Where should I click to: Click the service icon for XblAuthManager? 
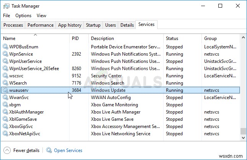(5, 112)
